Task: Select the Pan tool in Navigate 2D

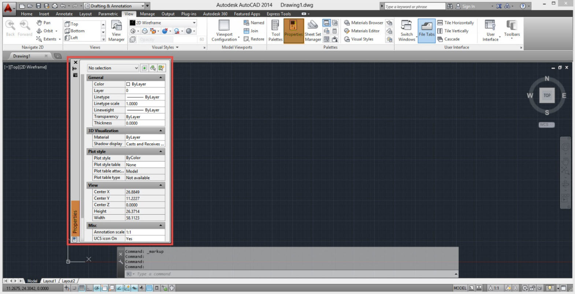Action: (44, 23)
